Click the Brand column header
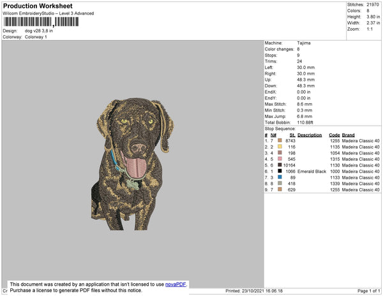 tap(349, 135)
